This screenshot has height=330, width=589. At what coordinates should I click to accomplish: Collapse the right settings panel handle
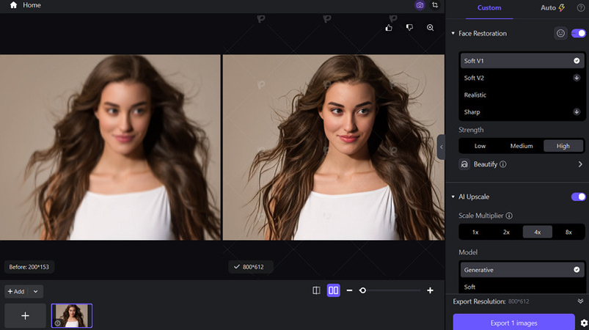(442, 147)
